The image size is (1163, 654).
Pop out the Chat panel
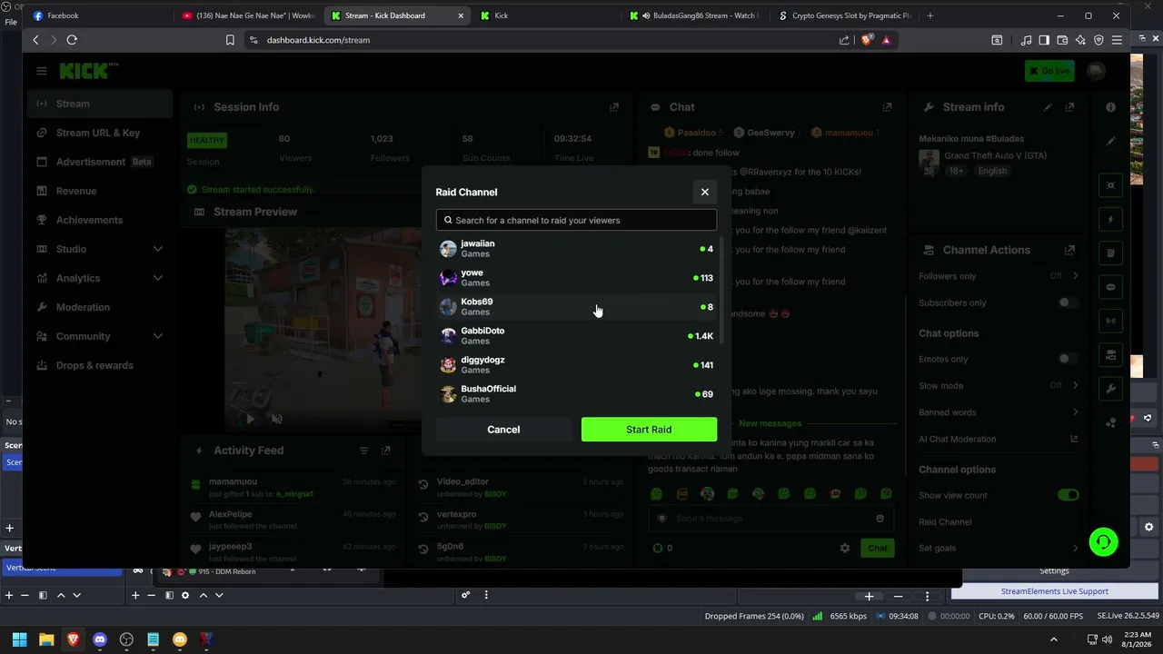click(887, 107)
